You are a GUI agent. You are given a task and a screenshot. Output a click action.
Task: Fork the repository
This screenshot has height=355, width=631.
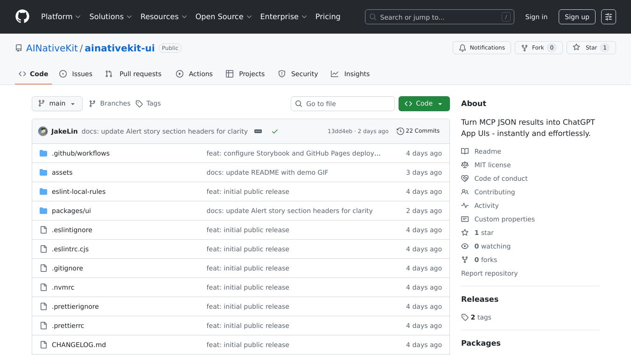pos(538,48)
